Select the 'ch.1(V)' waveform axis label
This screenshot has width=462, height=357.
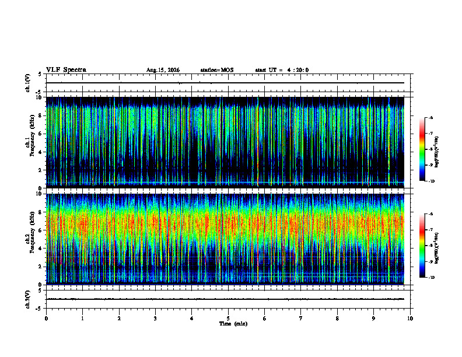pos(27,83)
